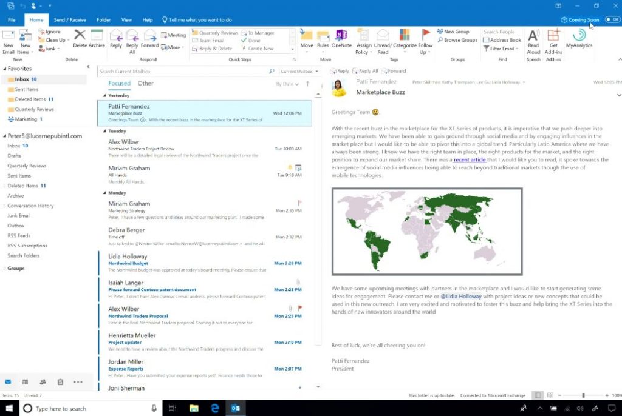Set a Follow Up flag
This screenshot has width=622, height=416.
click(425, 42)
